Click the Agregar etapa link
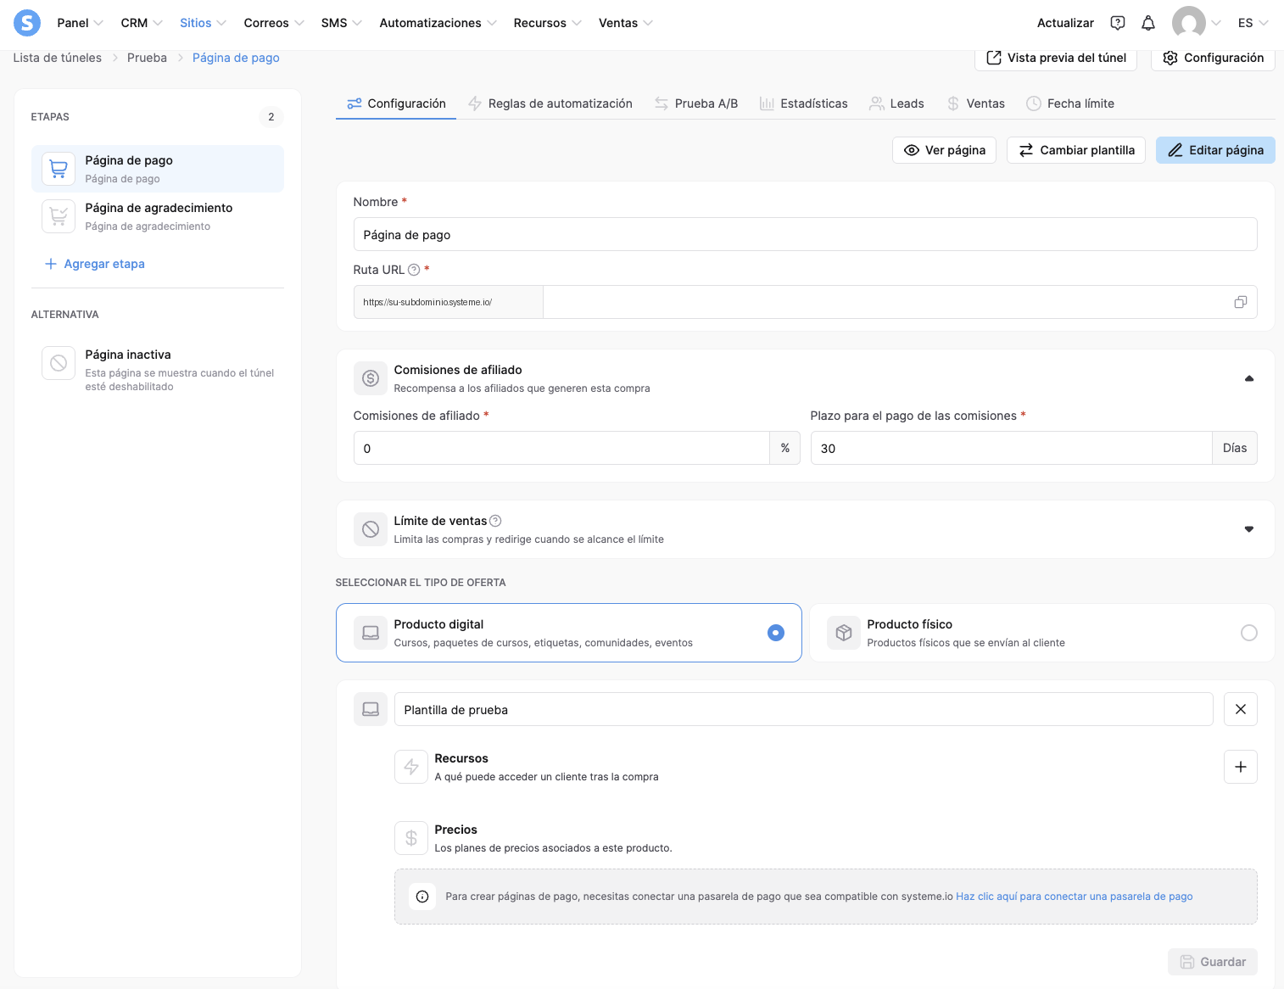Screen dimensions: 1284x989 click(x=95, y=264)
